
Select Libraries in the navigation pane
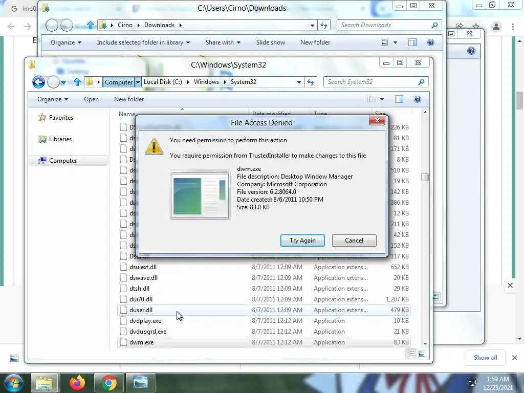[60, 139]
